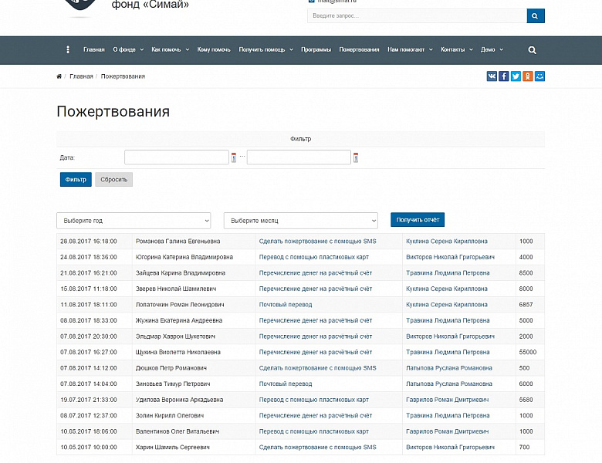Open the navbar magnifier search icon
This screenshot has height=463, width=602.
pyautogui.click(x=532, y=50)
